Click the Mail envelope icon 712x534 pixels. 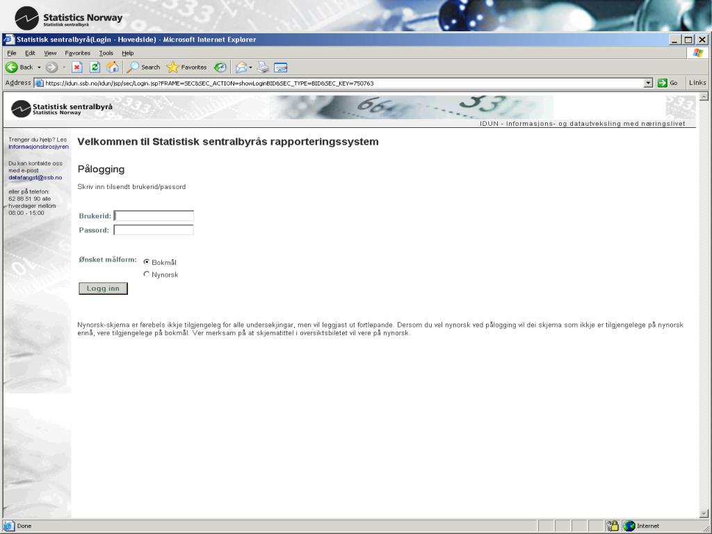pos(241,67)
